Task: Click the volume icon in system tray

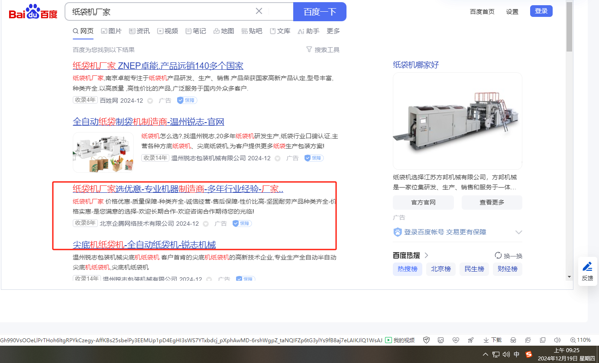Action: click(x=506, y=354)
